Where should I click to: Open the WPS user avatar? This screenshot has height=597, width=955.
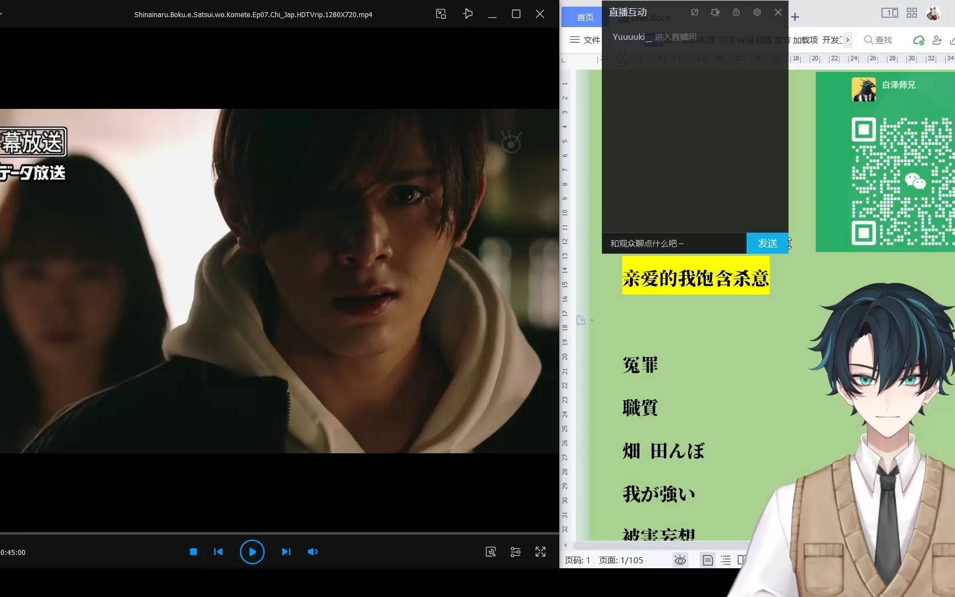933,13
